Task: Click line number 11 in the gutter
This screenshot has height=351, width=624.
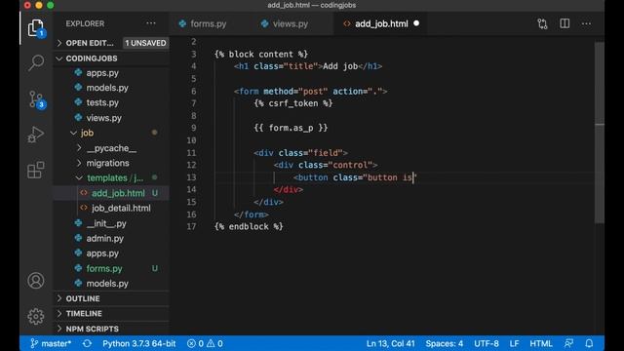Action: click(191, 153)
